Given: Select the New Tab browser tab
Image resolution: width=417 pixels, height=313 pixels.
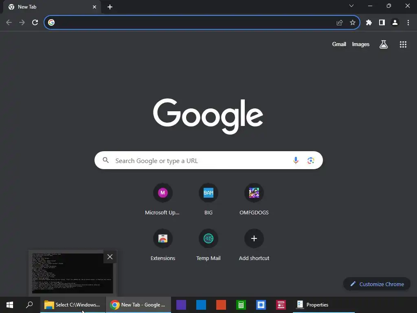Looking at the screenshot, I should tap(52, 7).
